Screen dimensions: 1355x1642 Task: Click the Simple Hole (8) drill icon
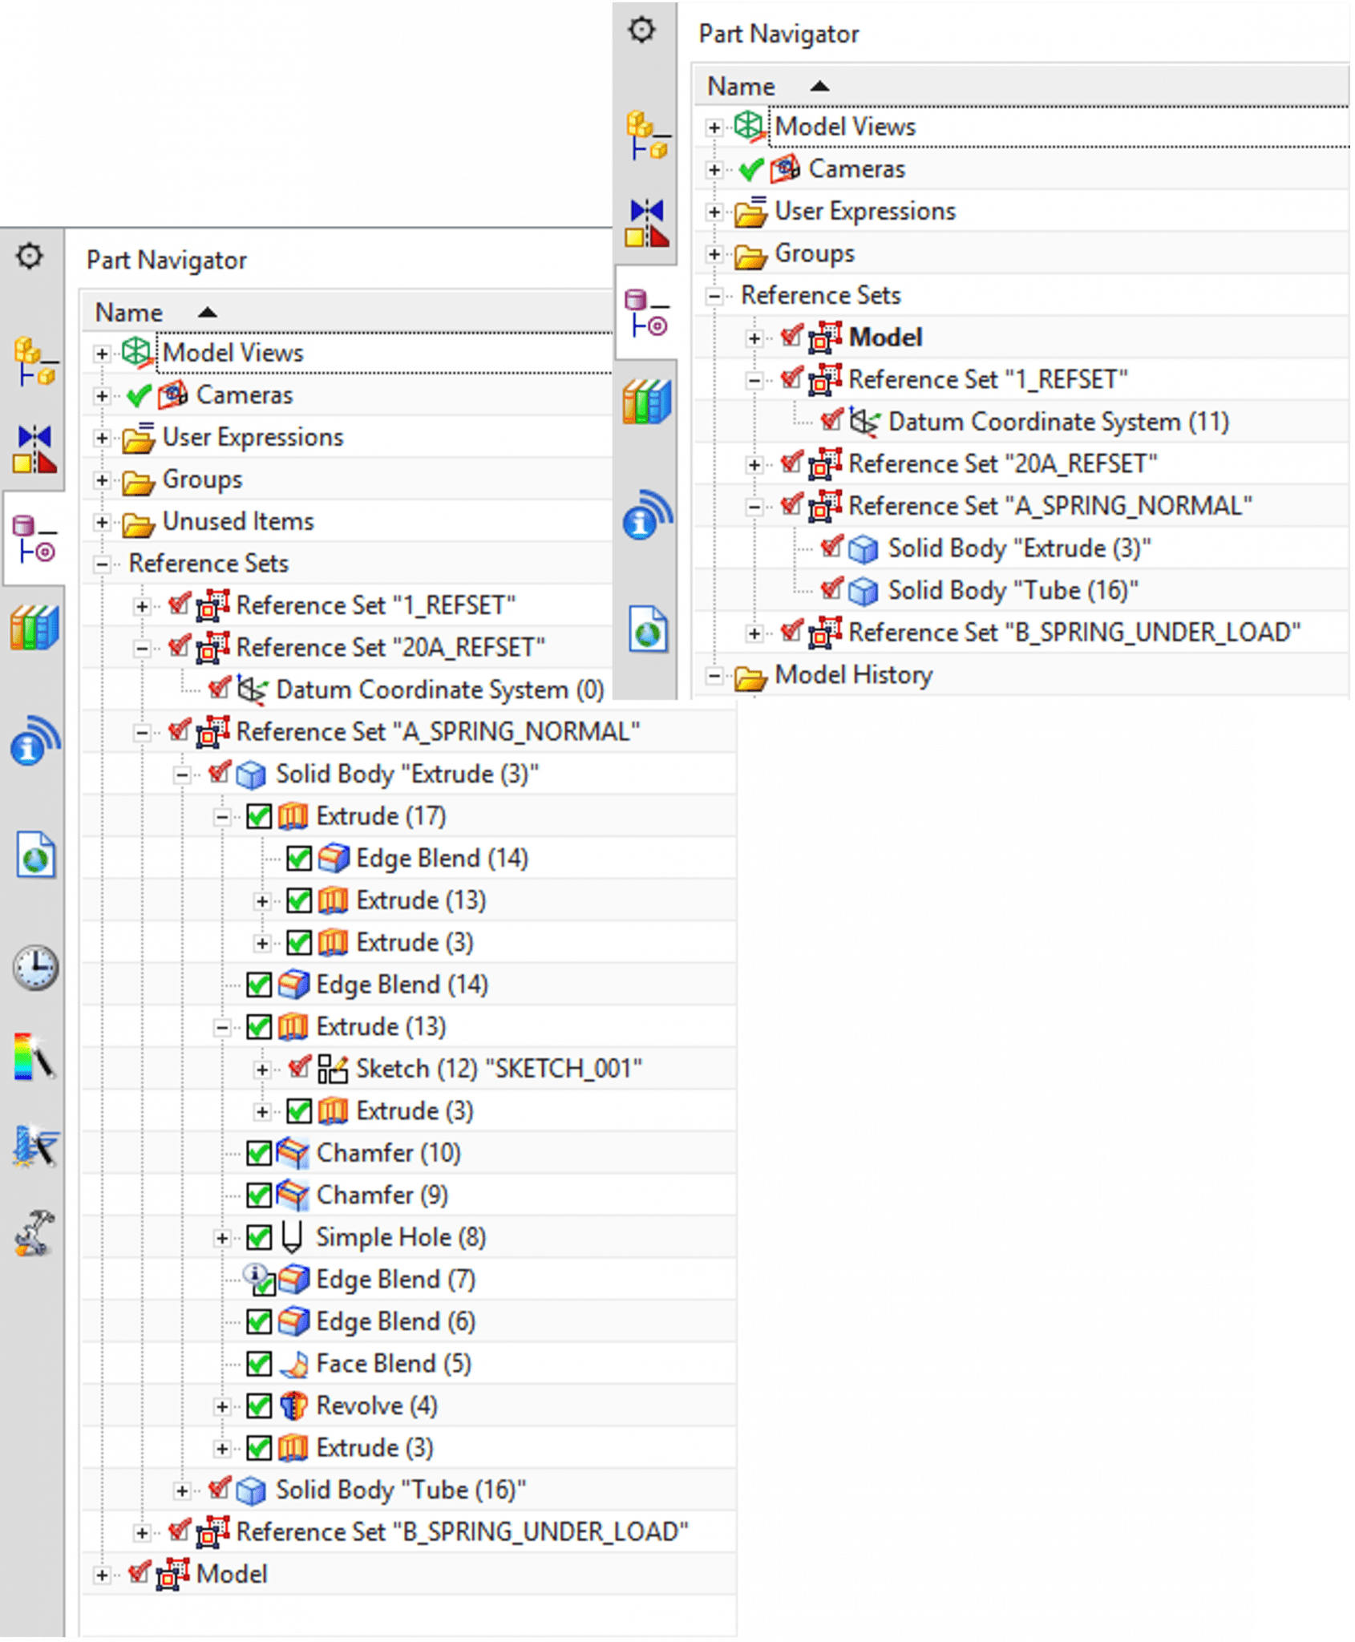(293, 1237)
